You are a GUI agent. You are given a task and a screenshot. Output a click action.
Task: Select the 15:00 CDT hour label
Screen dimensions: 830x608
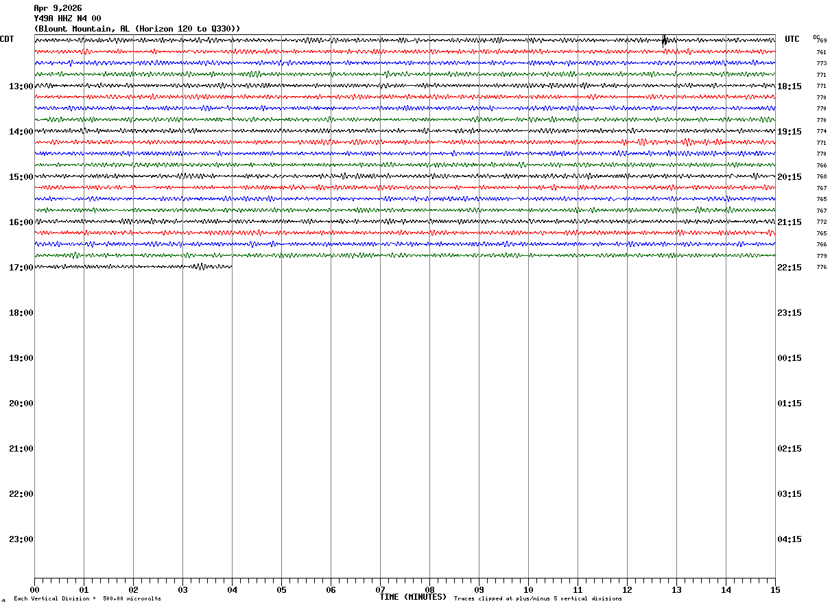21,177
